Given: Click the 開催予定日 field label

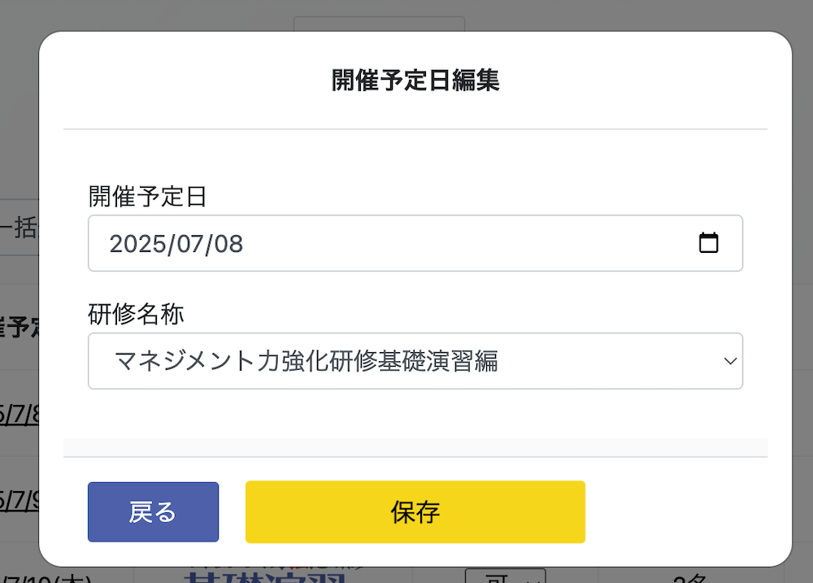Looking at the screenshot, I should pyautogui.click(x=147, y=197).
